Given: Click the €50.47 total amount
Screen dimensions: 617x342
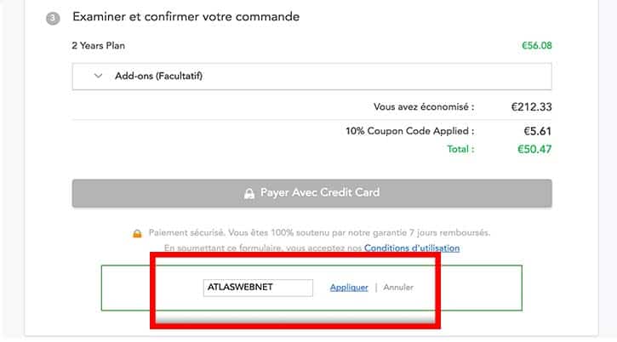Looking at the screenshot, I should point(534,149).
